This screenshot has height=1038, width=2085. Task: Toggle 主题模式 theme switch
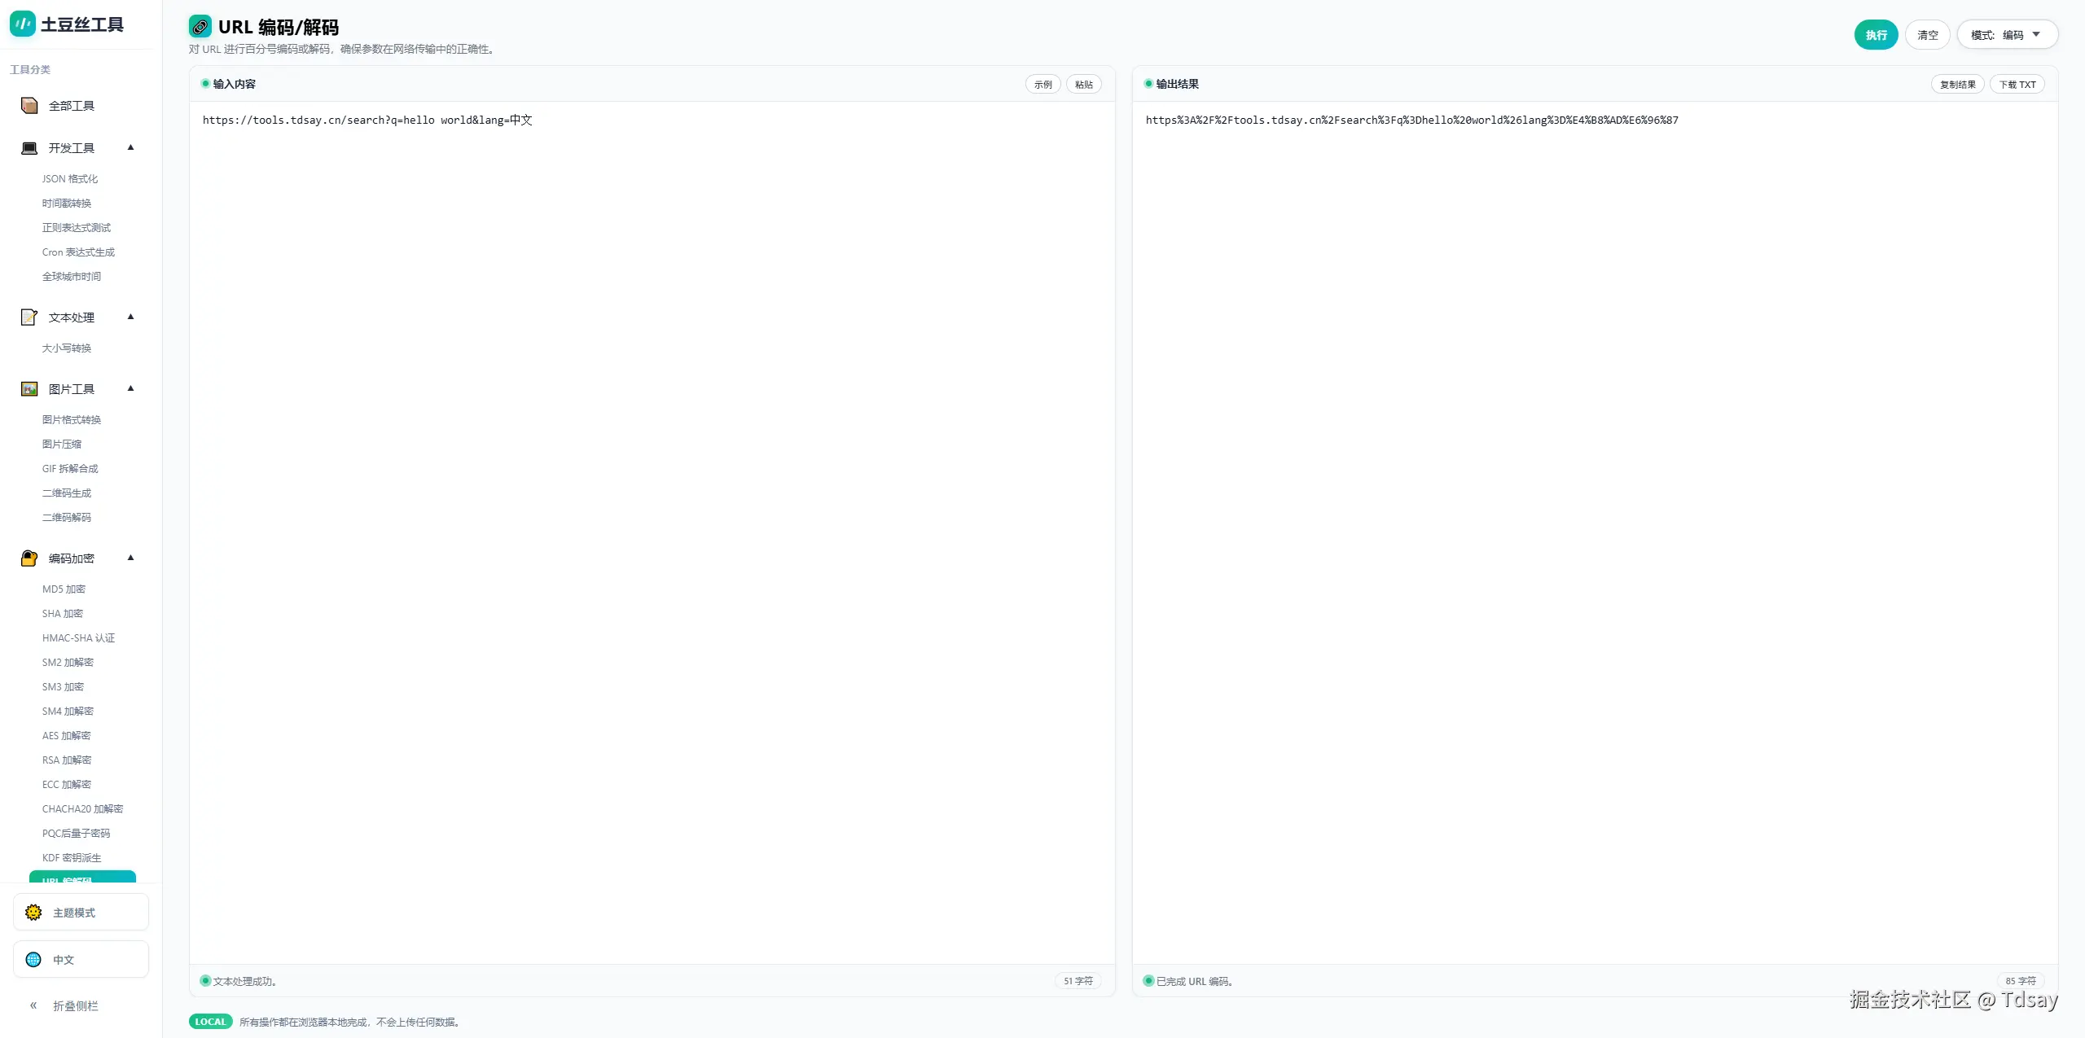point(81,913)
